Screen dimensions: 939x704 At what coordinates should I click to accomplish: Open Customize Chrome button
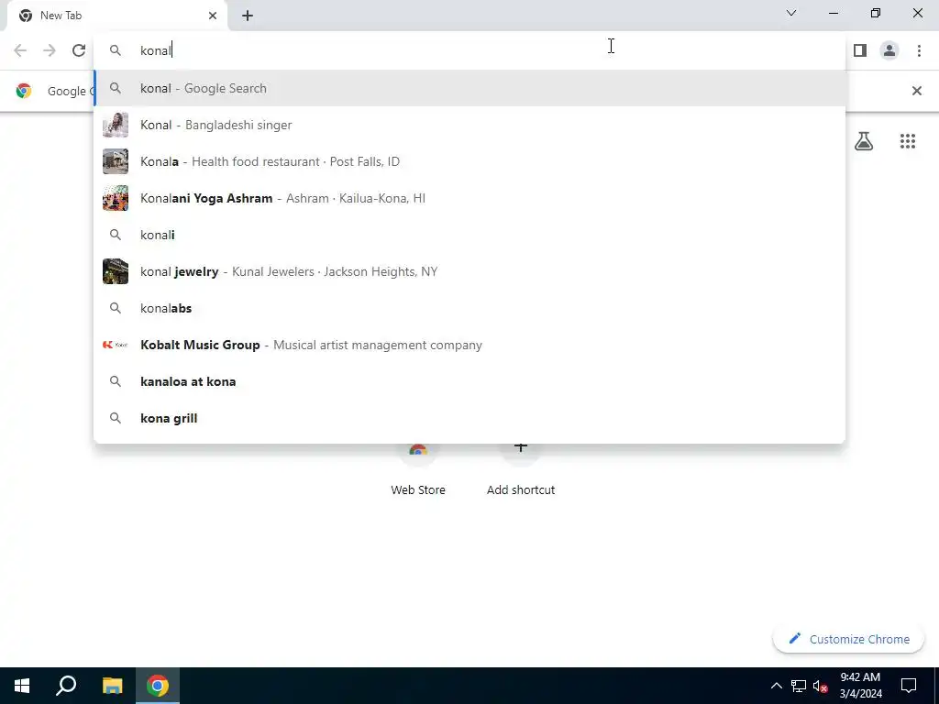pos(848,639)
